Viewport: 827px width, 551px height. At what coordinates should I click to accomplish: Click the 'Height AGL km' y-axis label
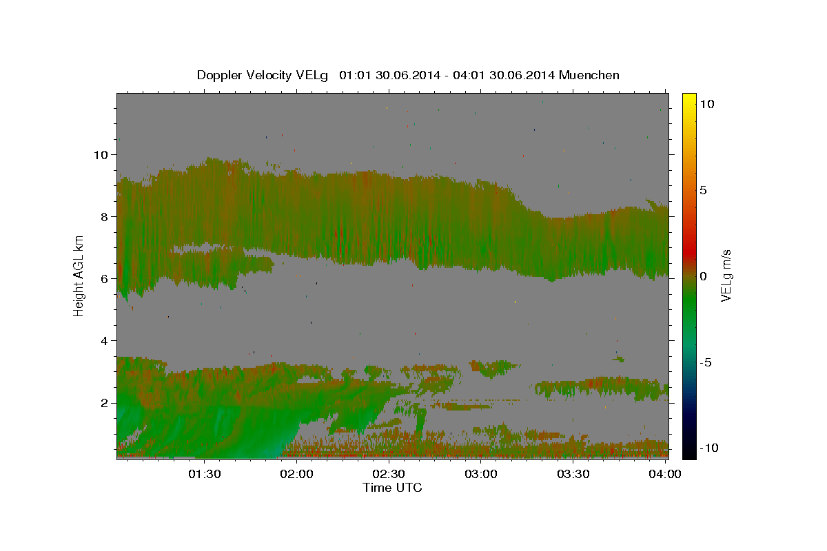[79, 275]
